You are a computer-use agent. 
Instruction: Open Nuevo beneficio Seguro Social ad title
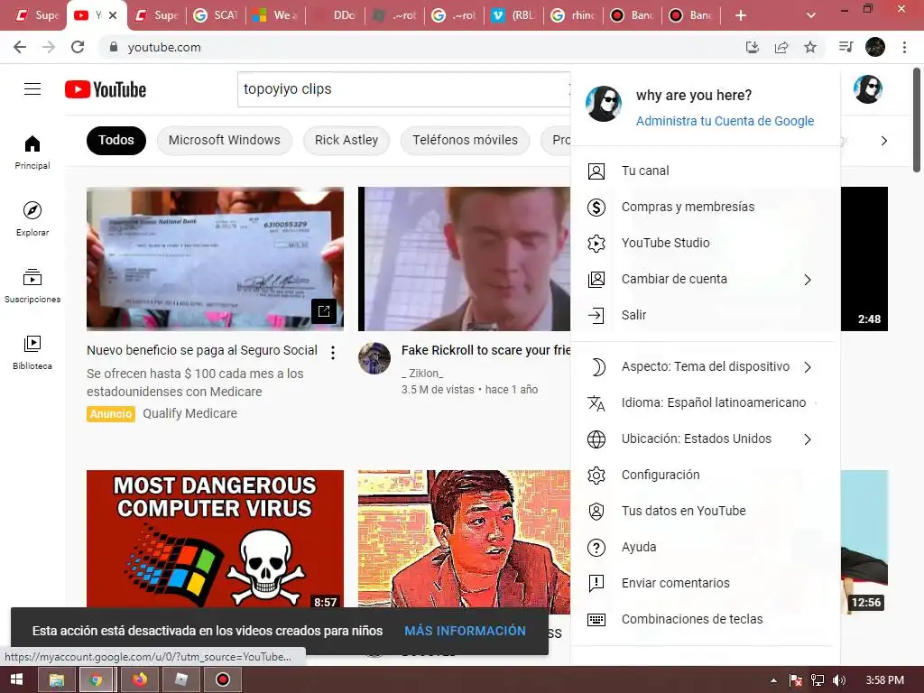click(202, 350)
